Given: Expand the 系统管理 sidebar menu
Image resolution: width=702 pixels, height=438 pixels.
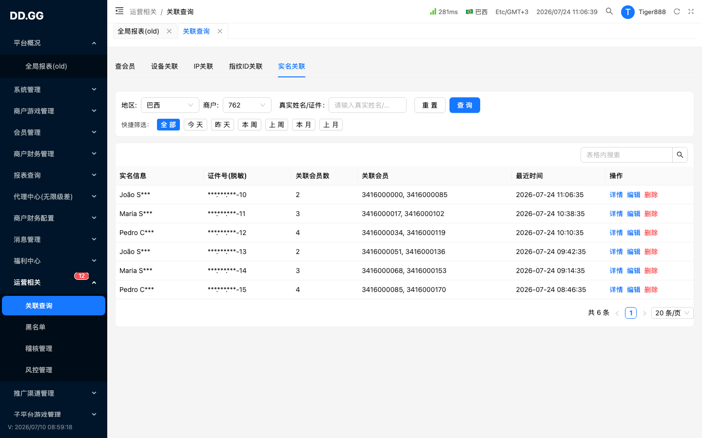Looking at the screenshot, I should (54, 90).
